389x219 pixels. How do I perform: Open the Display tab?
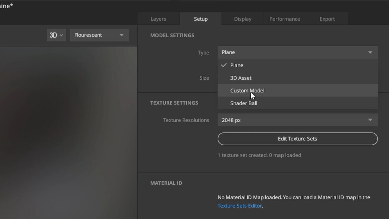[242, 19]
